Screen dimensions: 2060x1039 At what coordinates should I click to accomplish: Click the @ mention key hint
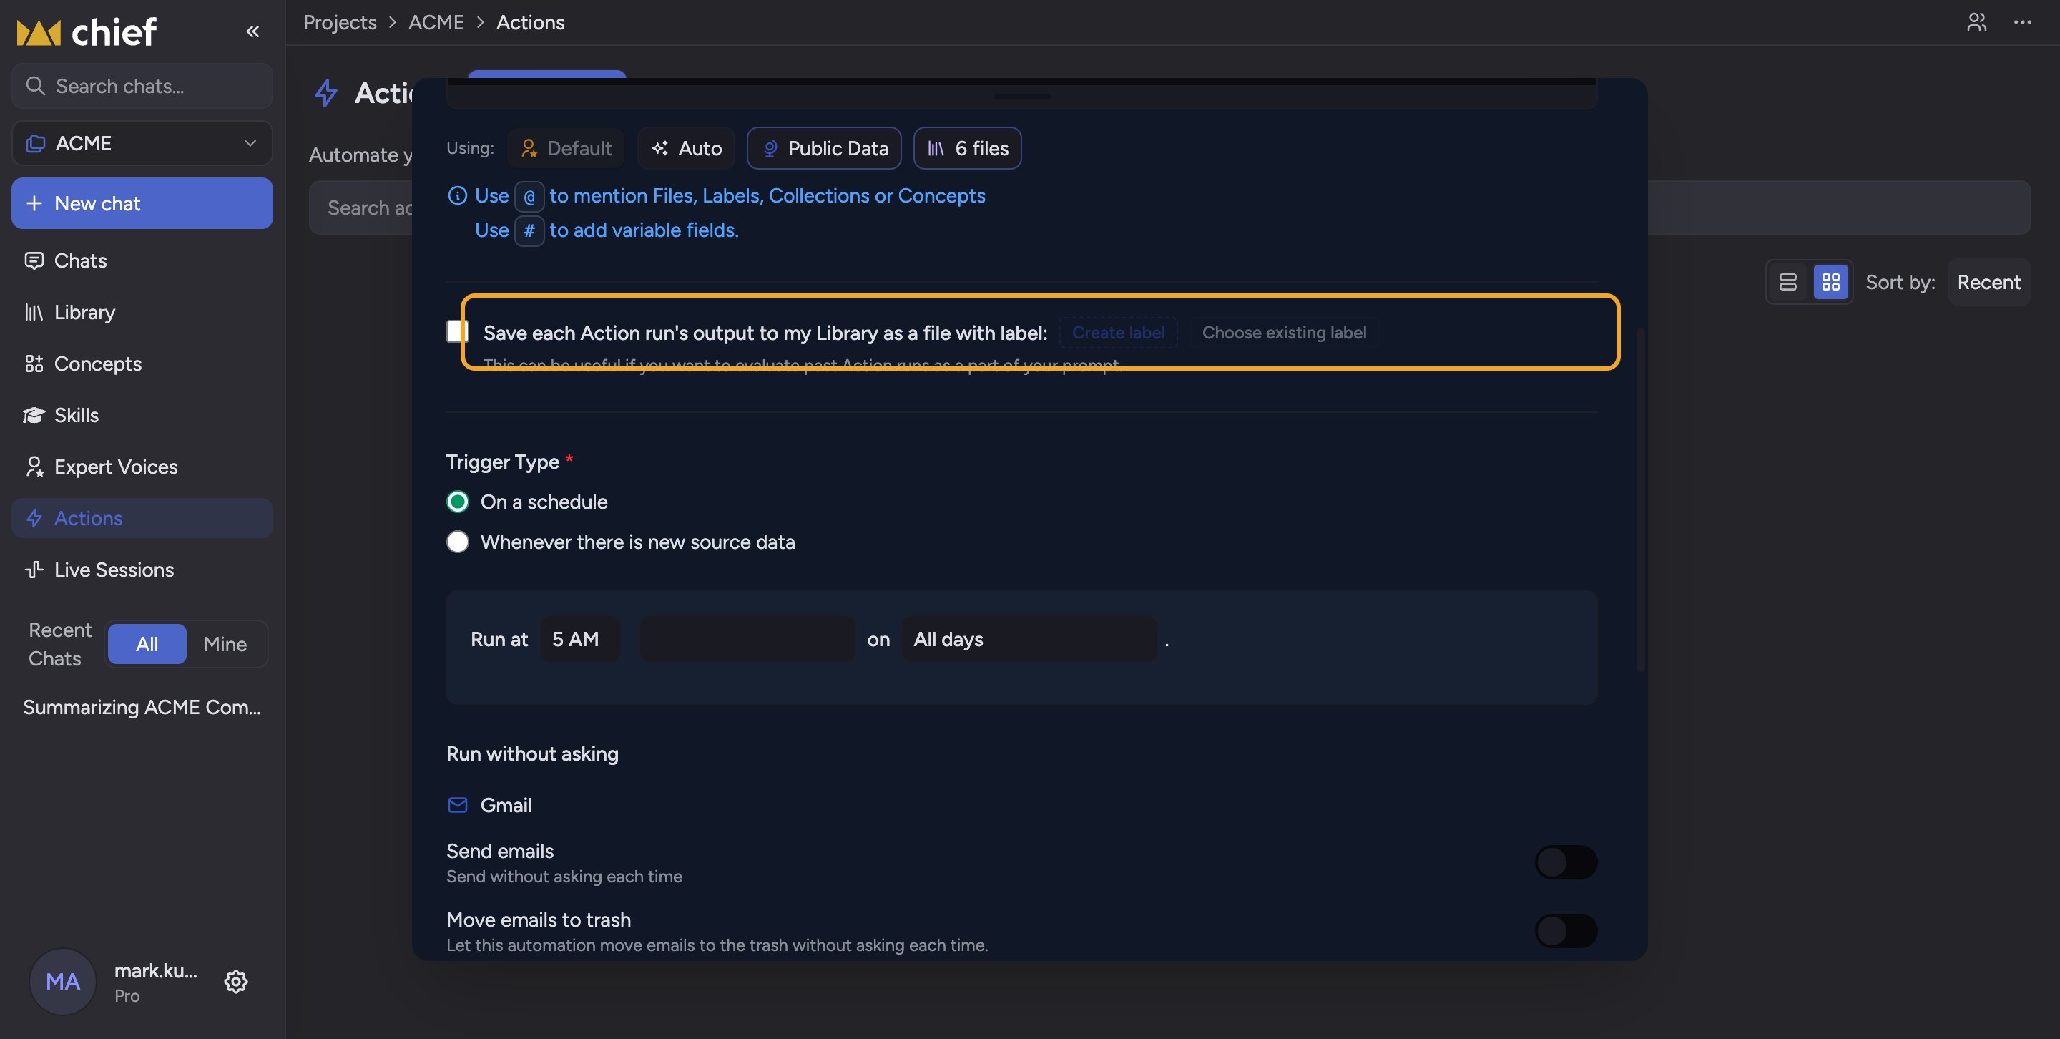[x=529, y=196]
